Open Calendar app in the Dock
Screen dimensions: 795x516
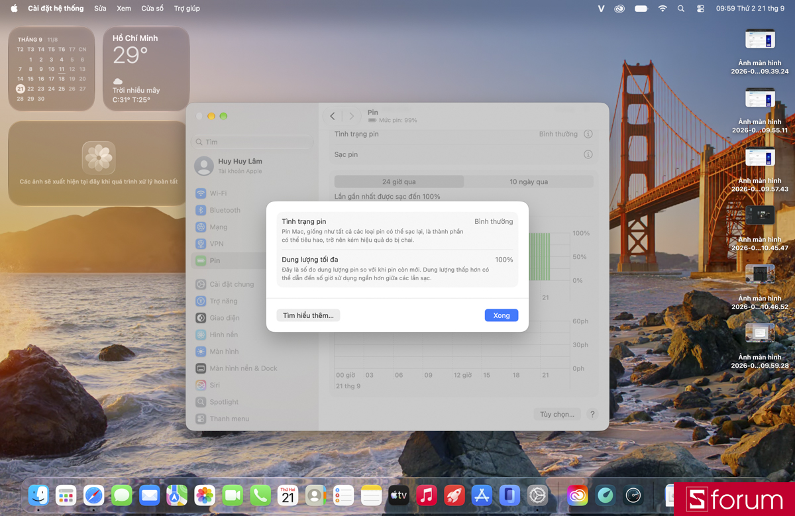(x=288, y=495)
